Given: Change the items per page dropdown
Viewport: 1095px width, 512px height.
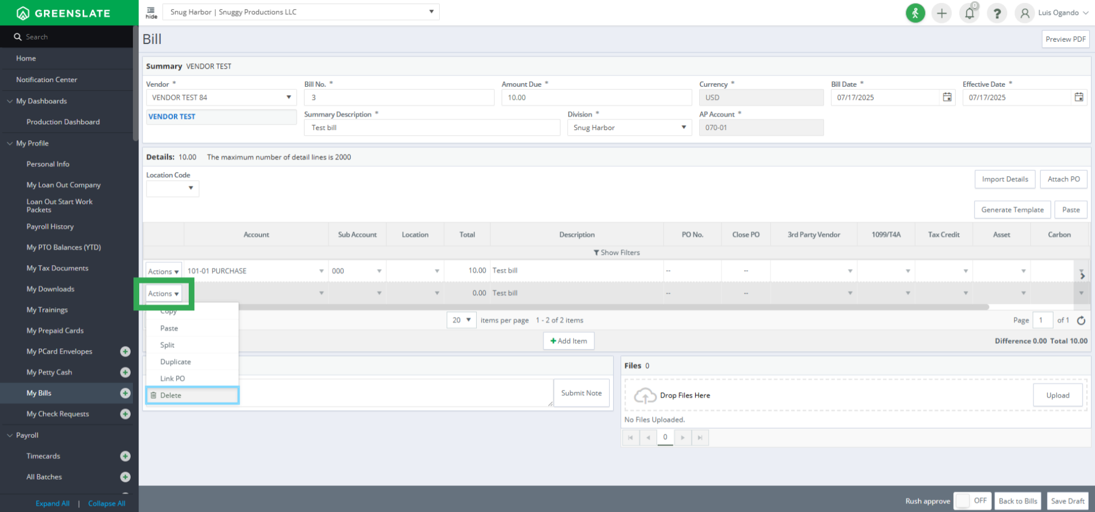Looking at the screenshot, I should coord(461,320).
